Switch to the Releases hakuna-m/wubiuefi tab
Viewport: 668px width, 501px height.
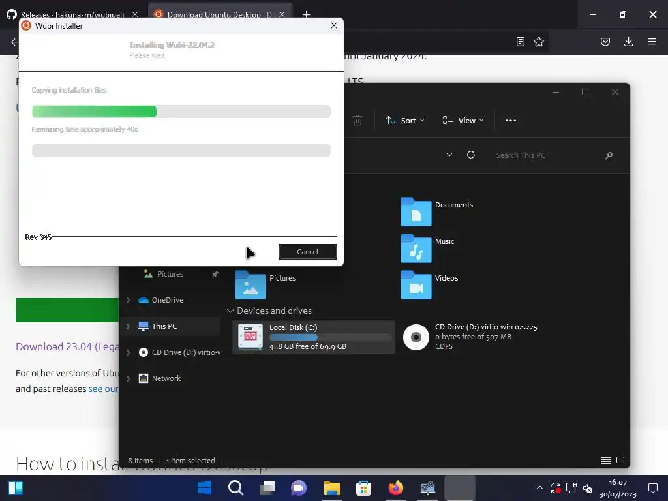[72, 14]
